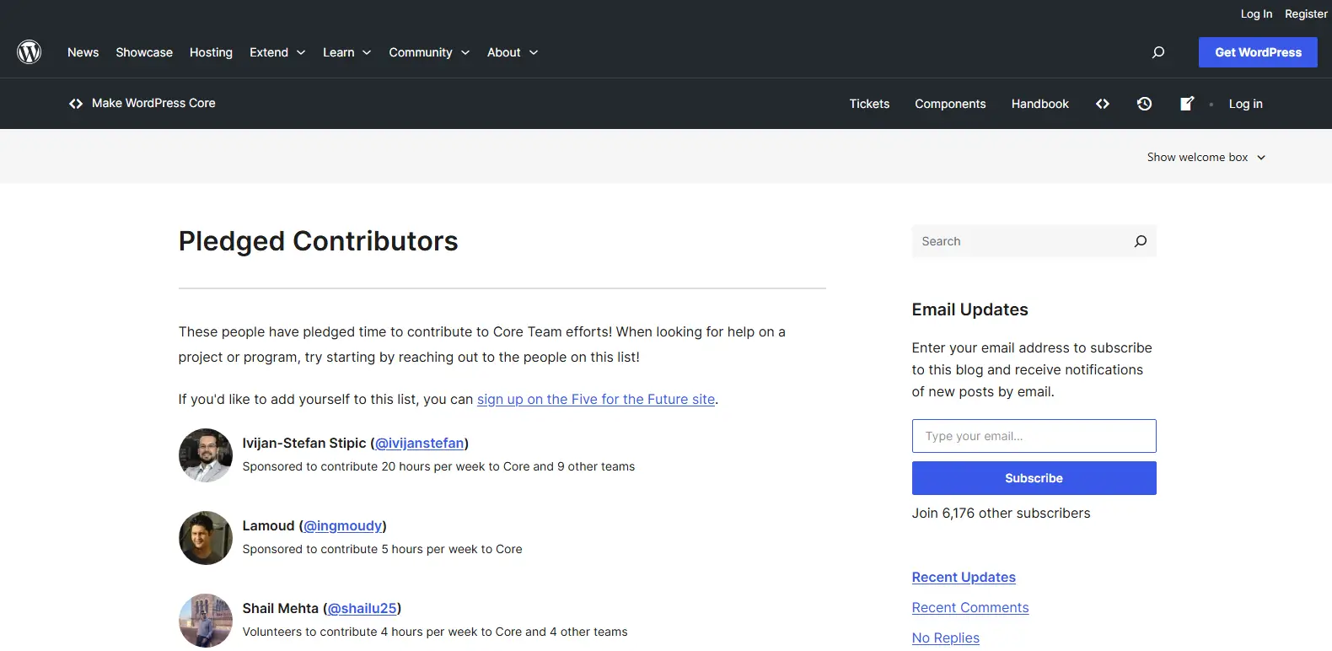This screenshot has height=651, width=1332.
Task: Click Lamoud's avatar photo
Action: pos(205,538)
